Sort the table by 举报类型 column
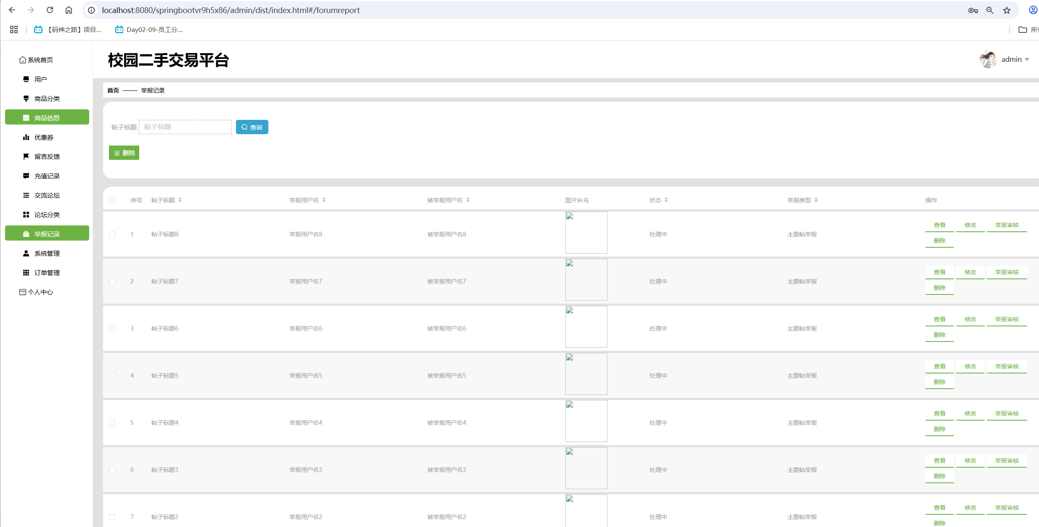The height and width of the screenshot is (527, 1039). pyautogui.click(x=816, y=200)
